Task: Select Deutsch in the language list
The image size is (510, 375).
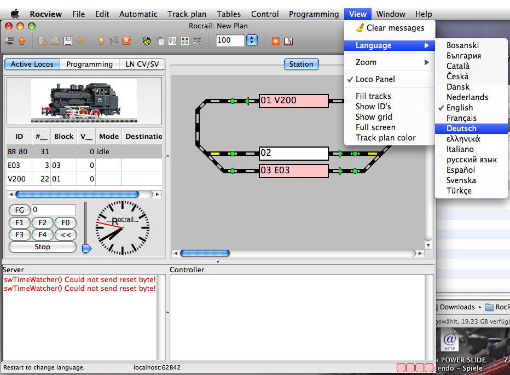Action: (x=461, y=128)
